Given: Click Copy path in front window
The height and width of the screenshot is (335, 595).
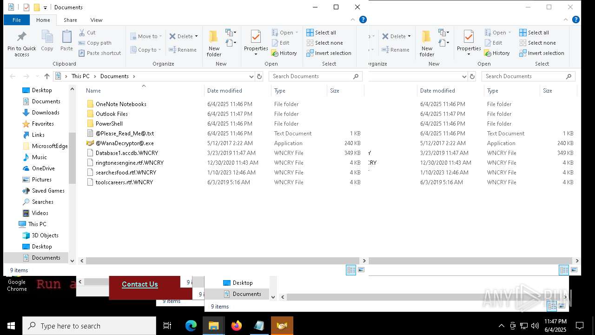Looking at the screenshot, I should (95, 43).
